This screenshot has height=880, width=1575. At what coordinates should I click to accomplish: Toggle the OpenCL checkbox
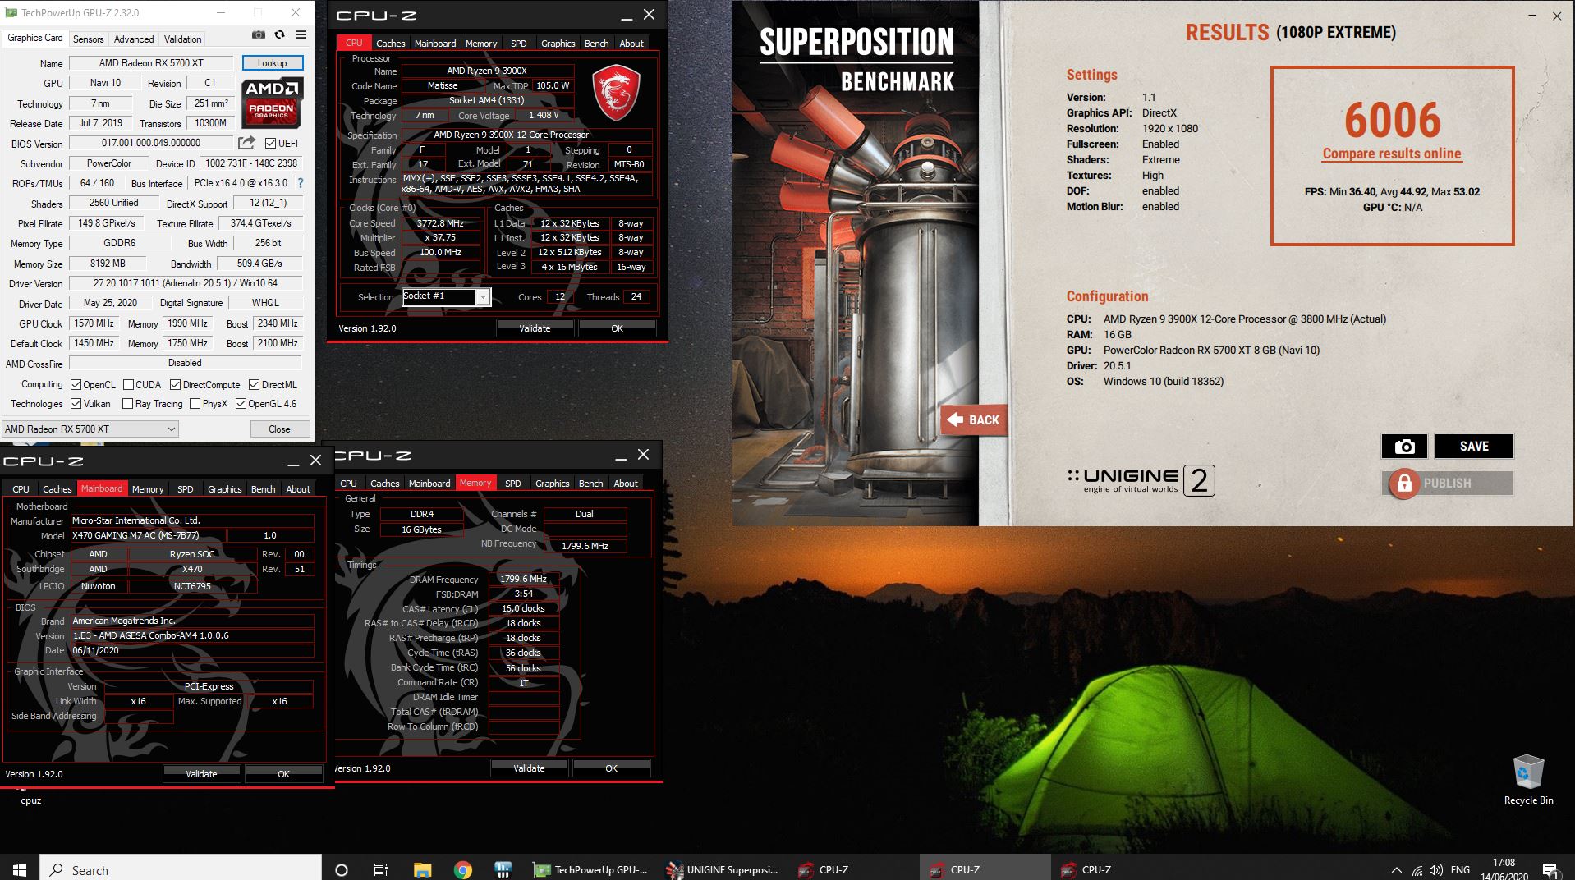[x=76, y=384]
